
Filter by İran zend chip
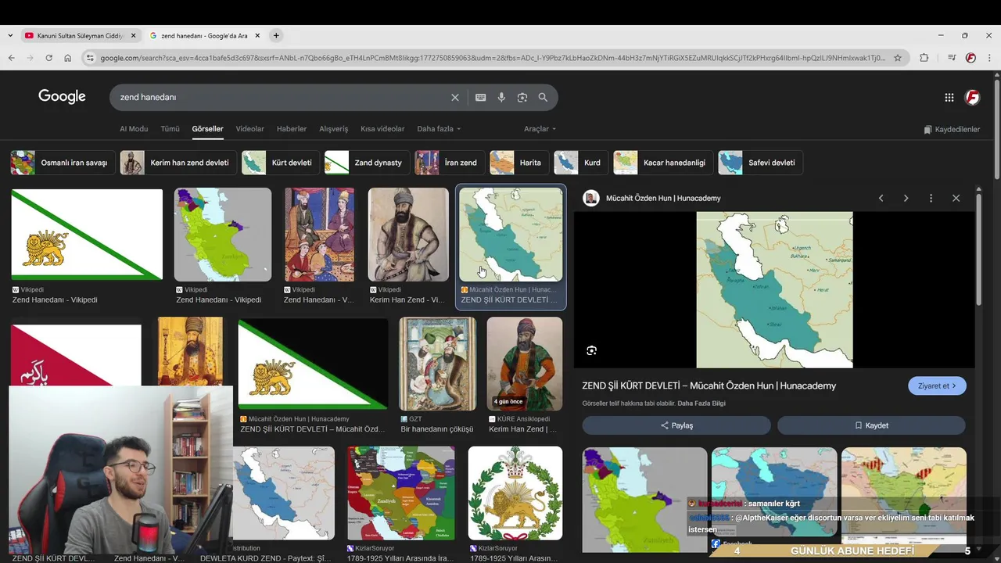click(449, 163)
